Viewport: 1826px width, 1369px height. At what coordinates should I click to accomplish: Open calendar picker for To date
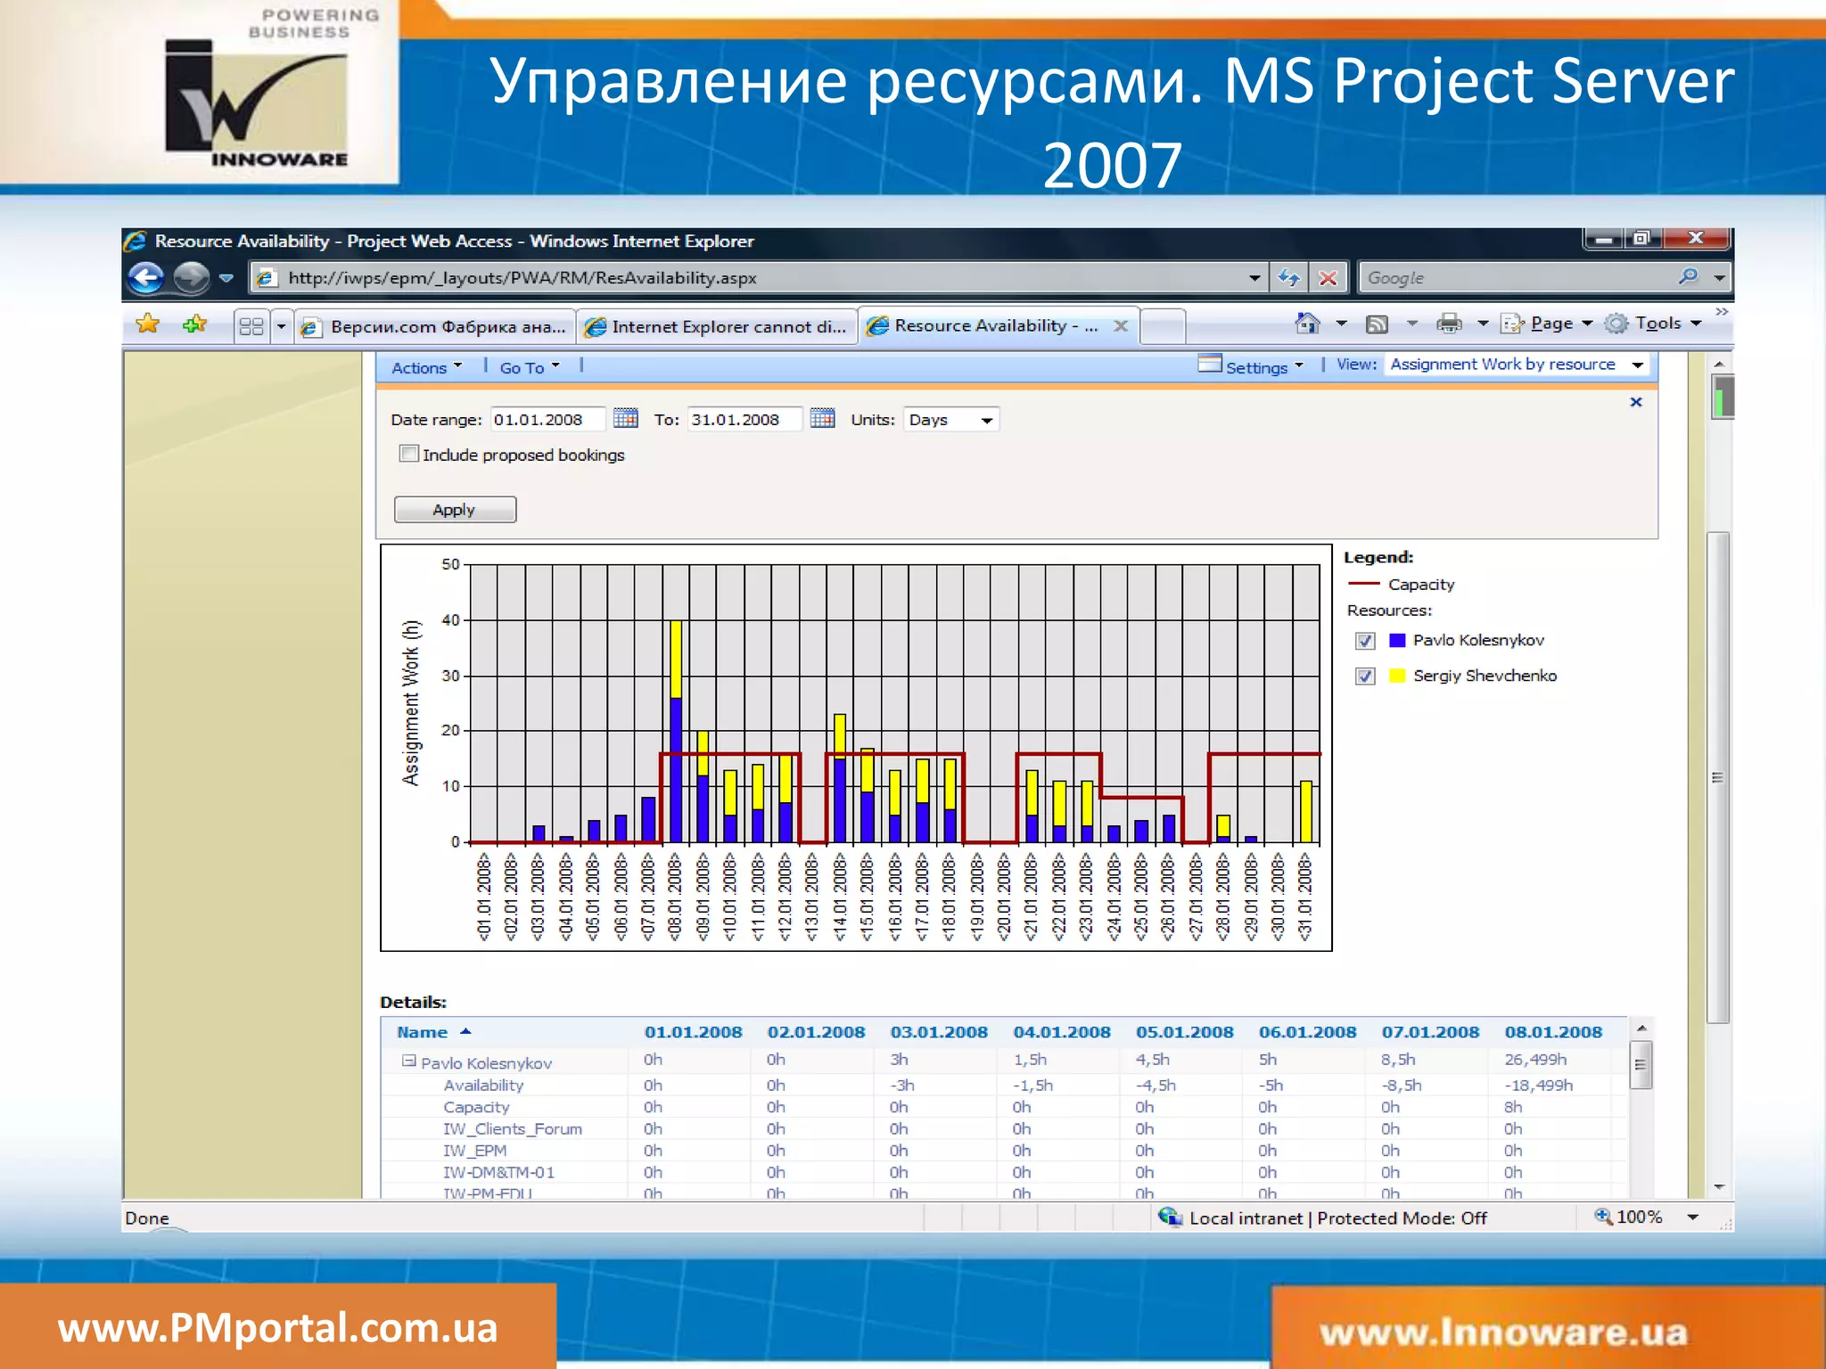click(822, 418)
